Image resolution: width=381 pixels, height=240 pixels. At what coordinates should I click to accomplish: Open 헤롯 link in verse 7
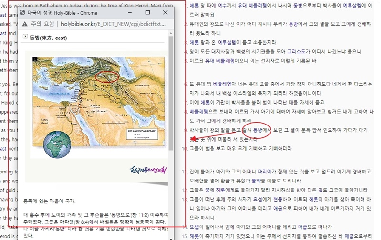205,103
